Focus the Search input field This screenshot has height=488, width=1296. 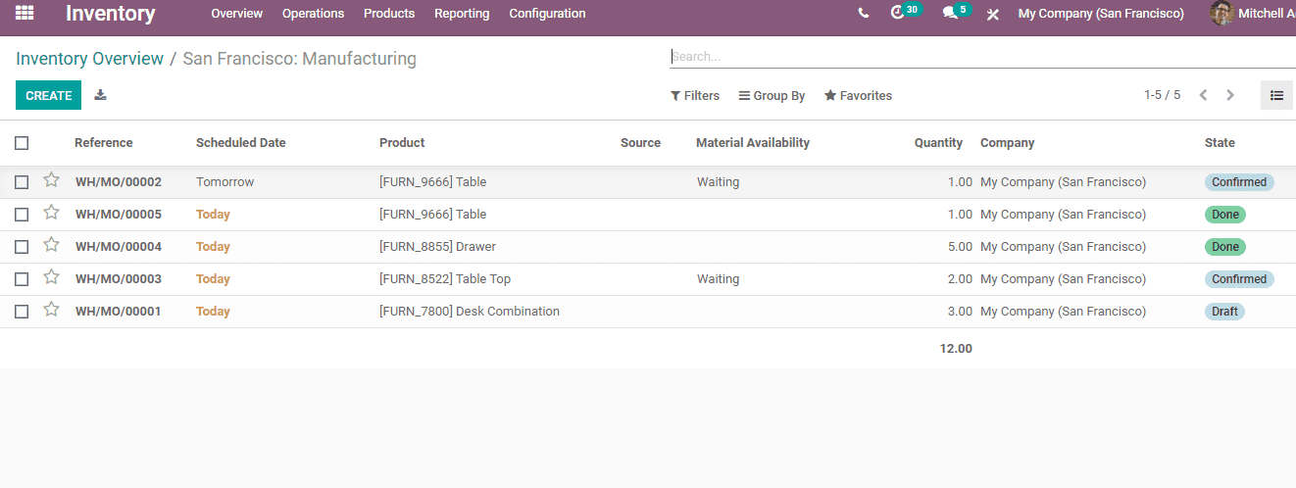tap(982, 57)
